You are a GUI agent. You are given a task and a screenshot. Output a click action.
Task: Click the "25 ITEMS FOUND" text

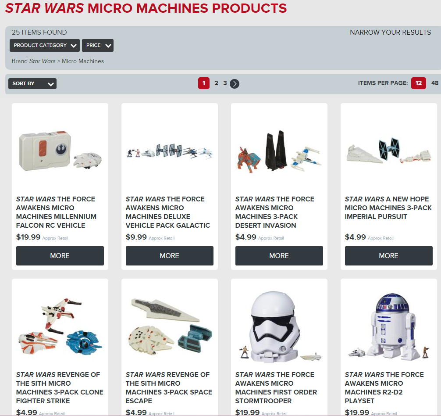pos(39,32)
